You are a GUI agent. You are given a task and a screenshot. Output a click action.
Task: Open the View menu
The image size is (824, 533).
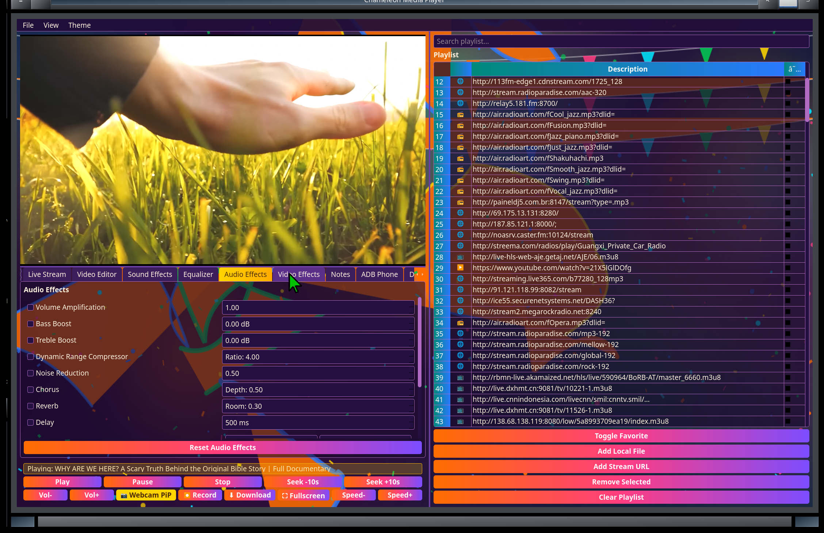tap(51, 25)
